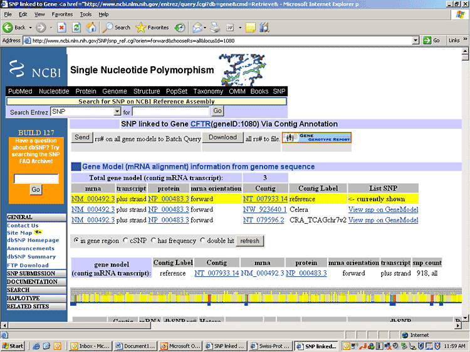Screen dimensions: 470x352
Task: Open the Search Entrez SNP dropdown
Action: pos(117,111)
